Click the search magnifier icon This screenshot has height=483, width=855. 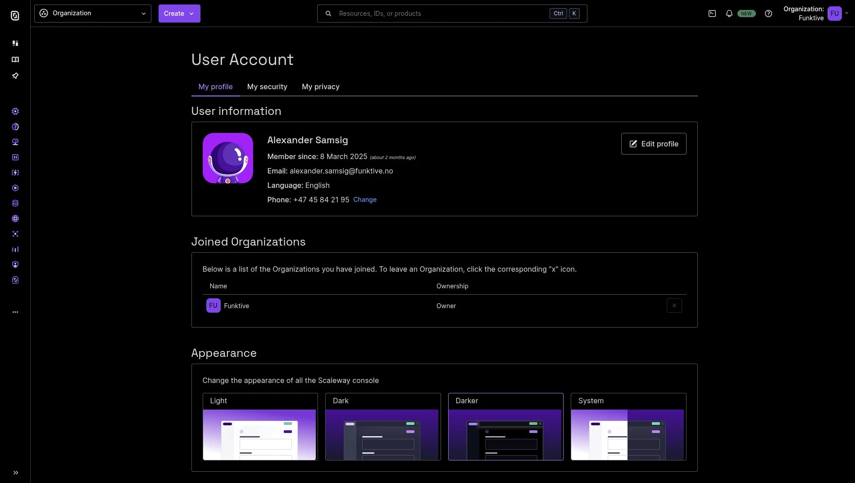pyautogui.click(x=328, y=14)
